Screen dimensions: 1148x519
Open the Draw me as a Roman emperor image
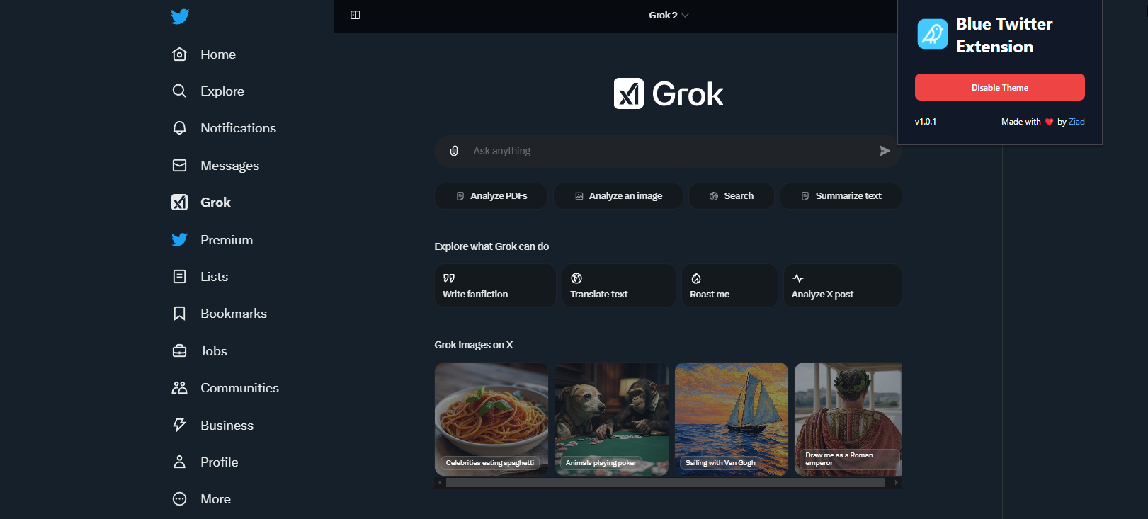pyautogui.click(x=848, y=419)
